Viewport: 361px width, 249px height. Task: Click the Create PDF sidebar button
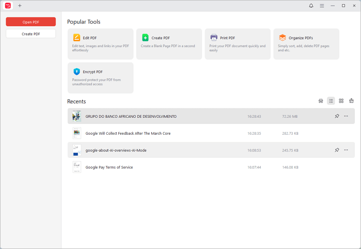point(31,34)
